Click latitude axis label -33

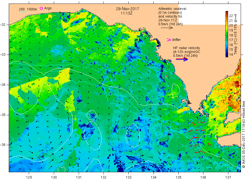coord(3,55)
